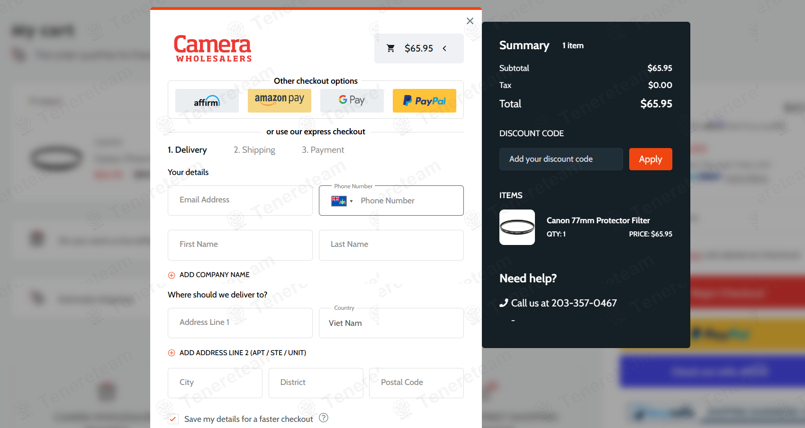This screenshot has height=428, width=805.
Task: Apply the discount code
Action: (650, 159)
